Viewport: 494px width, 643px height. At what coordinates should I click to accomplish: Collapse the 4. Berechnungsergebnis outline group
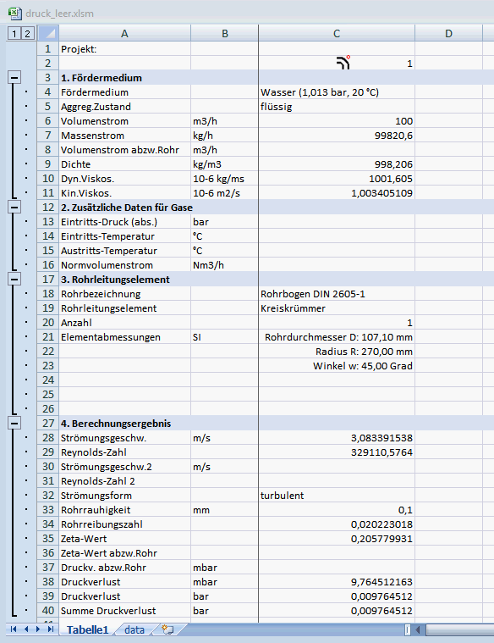click(14, 423)
